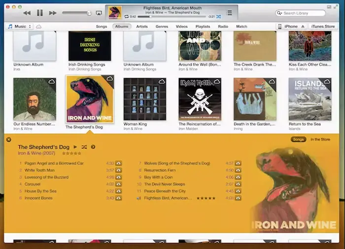The image size is (345, 249).
Task: Switch to the Artists tab
Action: coord(142,27)
